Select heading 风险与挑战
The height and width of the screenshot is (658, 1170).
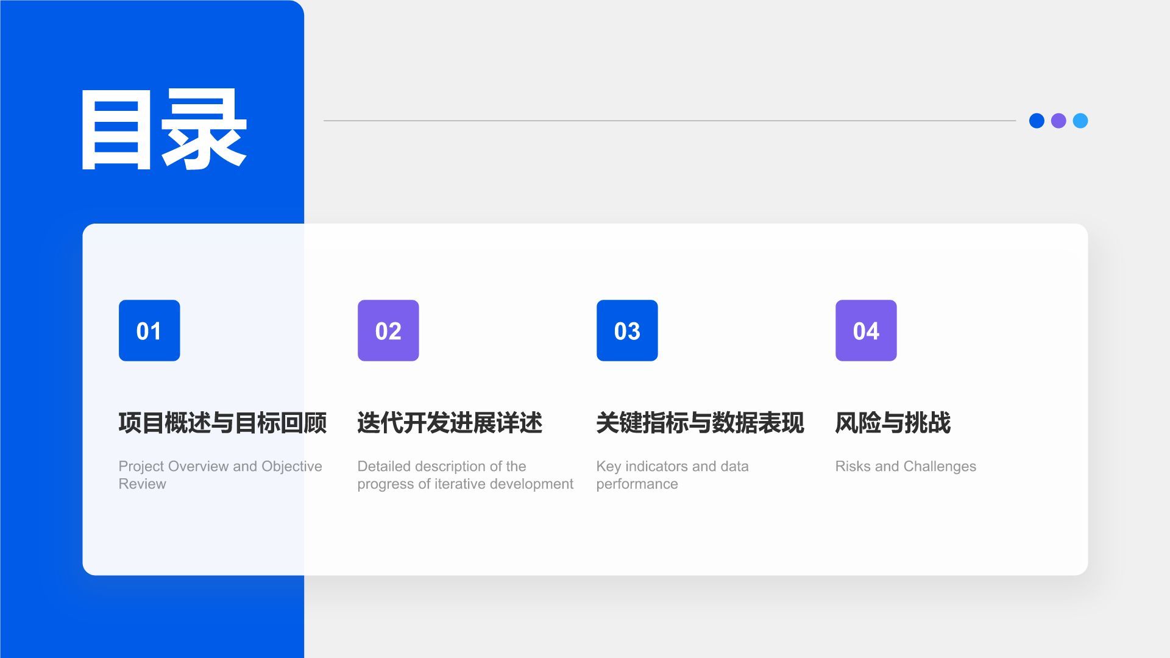[x=893, y=423]
